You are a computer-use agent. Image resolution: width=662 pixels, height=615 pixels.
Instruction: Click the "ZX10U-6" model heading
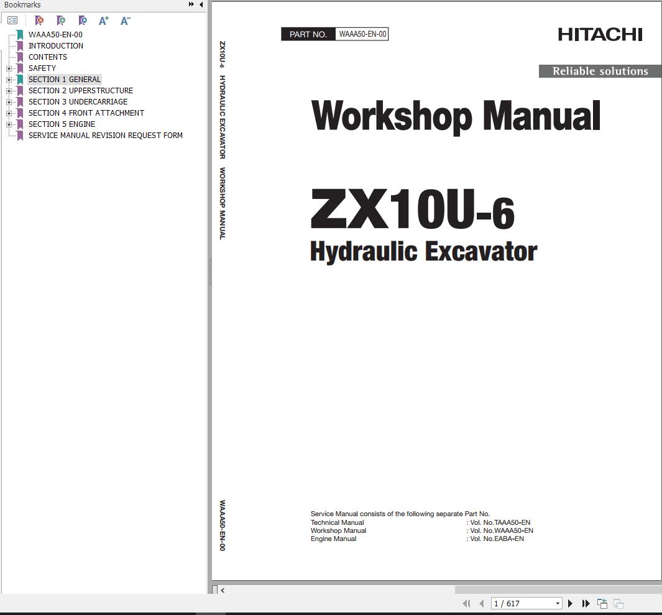tap(413, 209)
